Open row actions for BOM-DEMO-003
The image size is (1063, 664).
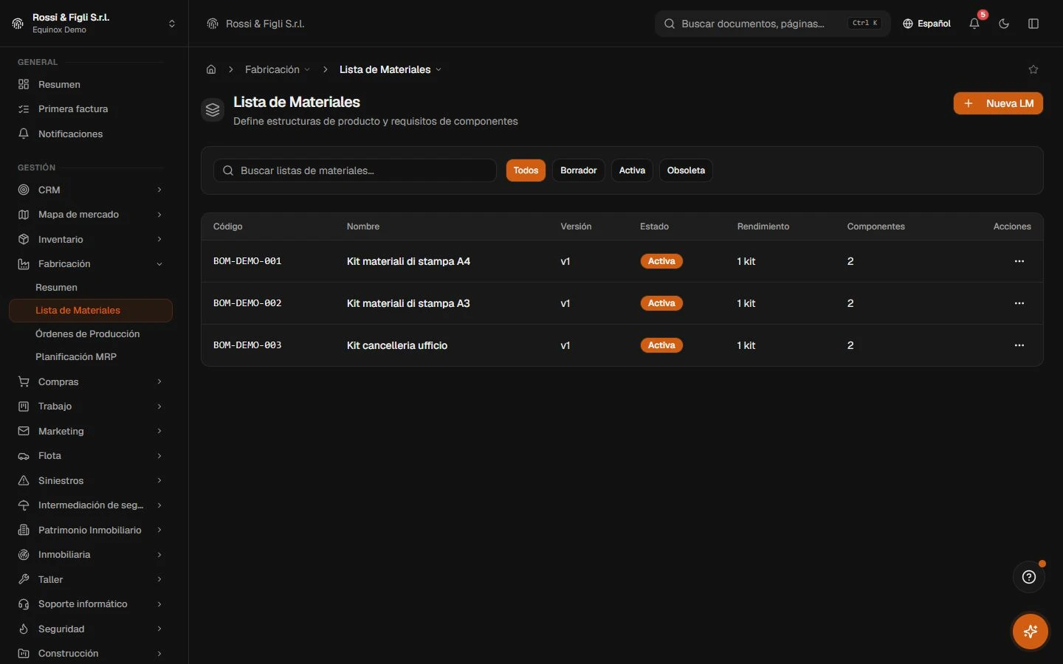1019,345
